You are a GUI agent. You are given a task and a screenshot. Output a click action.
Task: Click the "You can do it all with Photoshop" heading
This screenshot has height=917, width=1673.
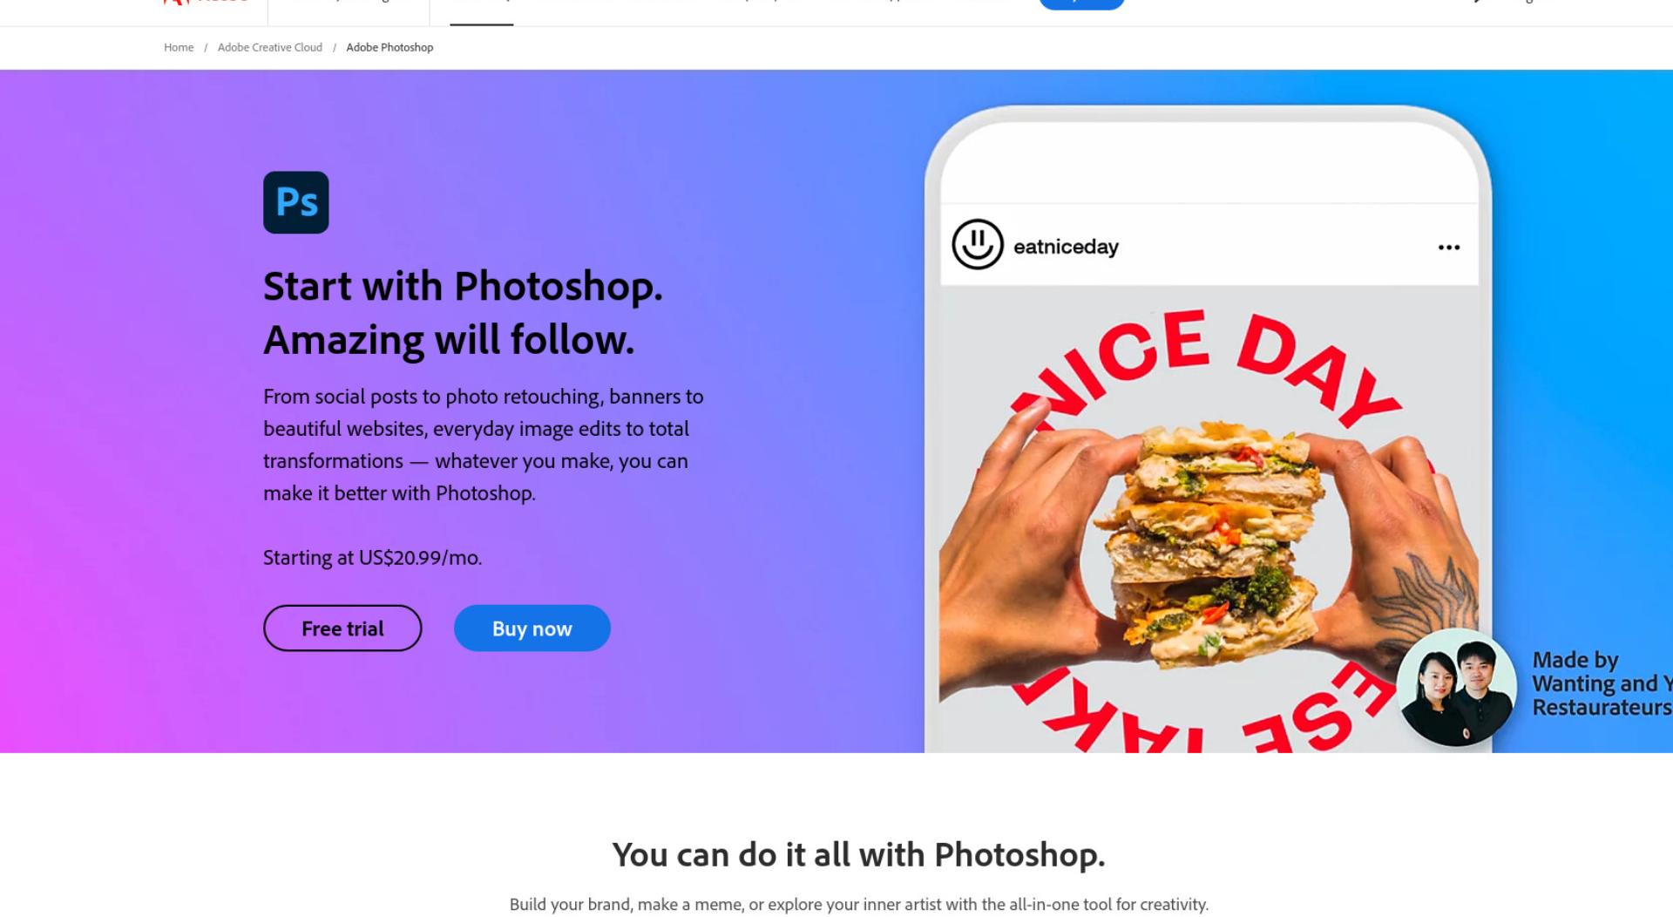(x=858, y=854)
